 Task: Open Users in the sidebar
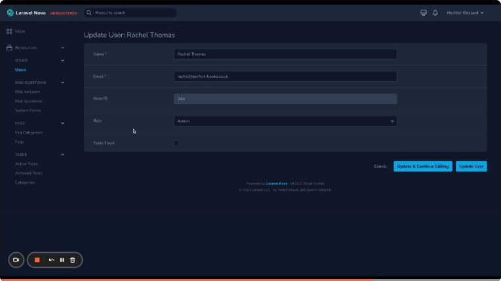tap(20, 69)
